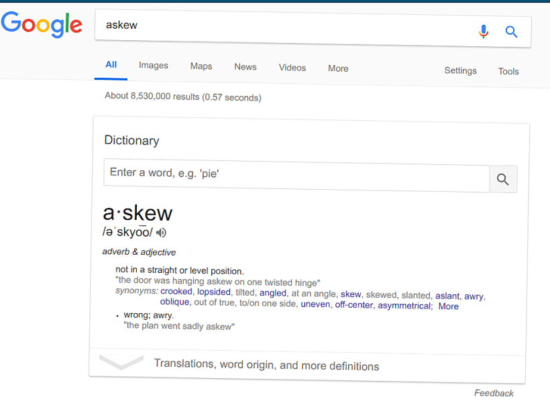Screen dimensions: 550x403
Task: Click the off-center synonym link
Action: [x=353, y=305]
